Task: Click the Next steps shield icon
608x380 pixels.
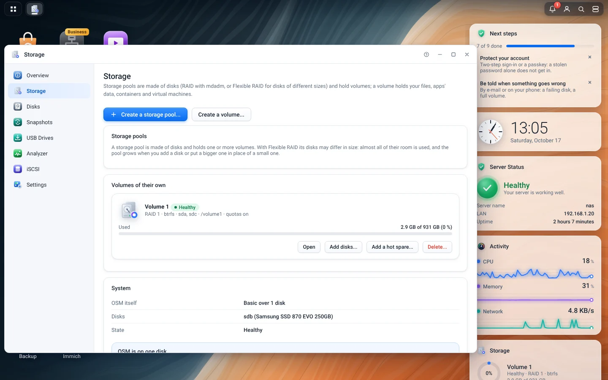Action: click(x=481, y=33)
